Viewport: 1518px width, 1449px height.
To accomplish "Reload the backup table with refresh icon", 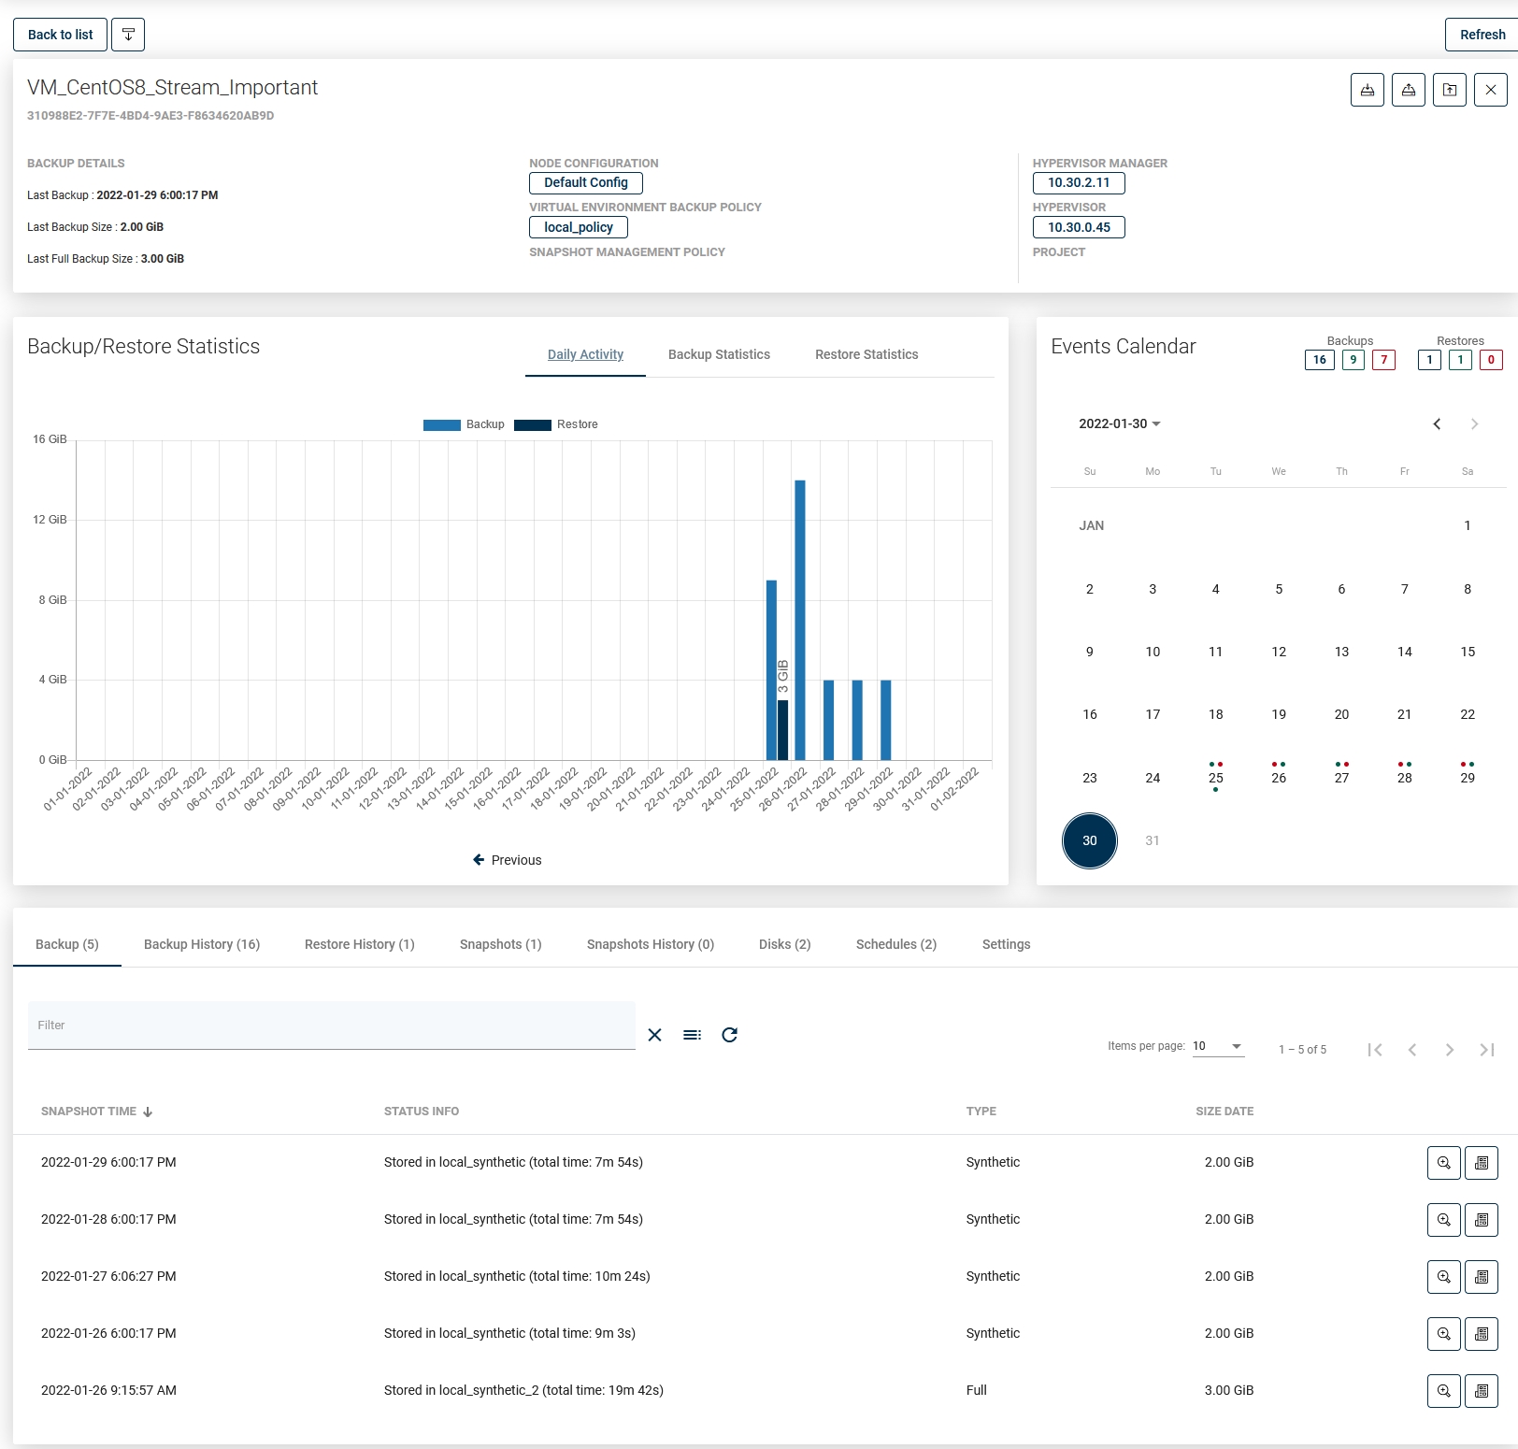I will [730, 1035].
